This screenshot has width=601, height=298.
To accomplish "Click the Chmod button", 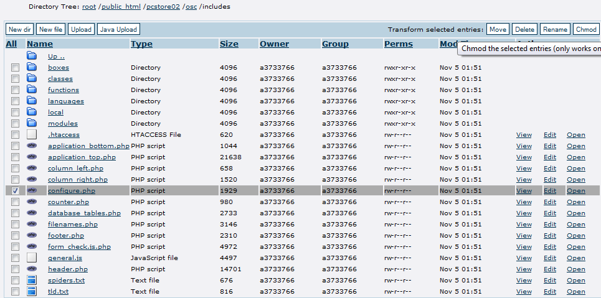I will tap(586, 29).
